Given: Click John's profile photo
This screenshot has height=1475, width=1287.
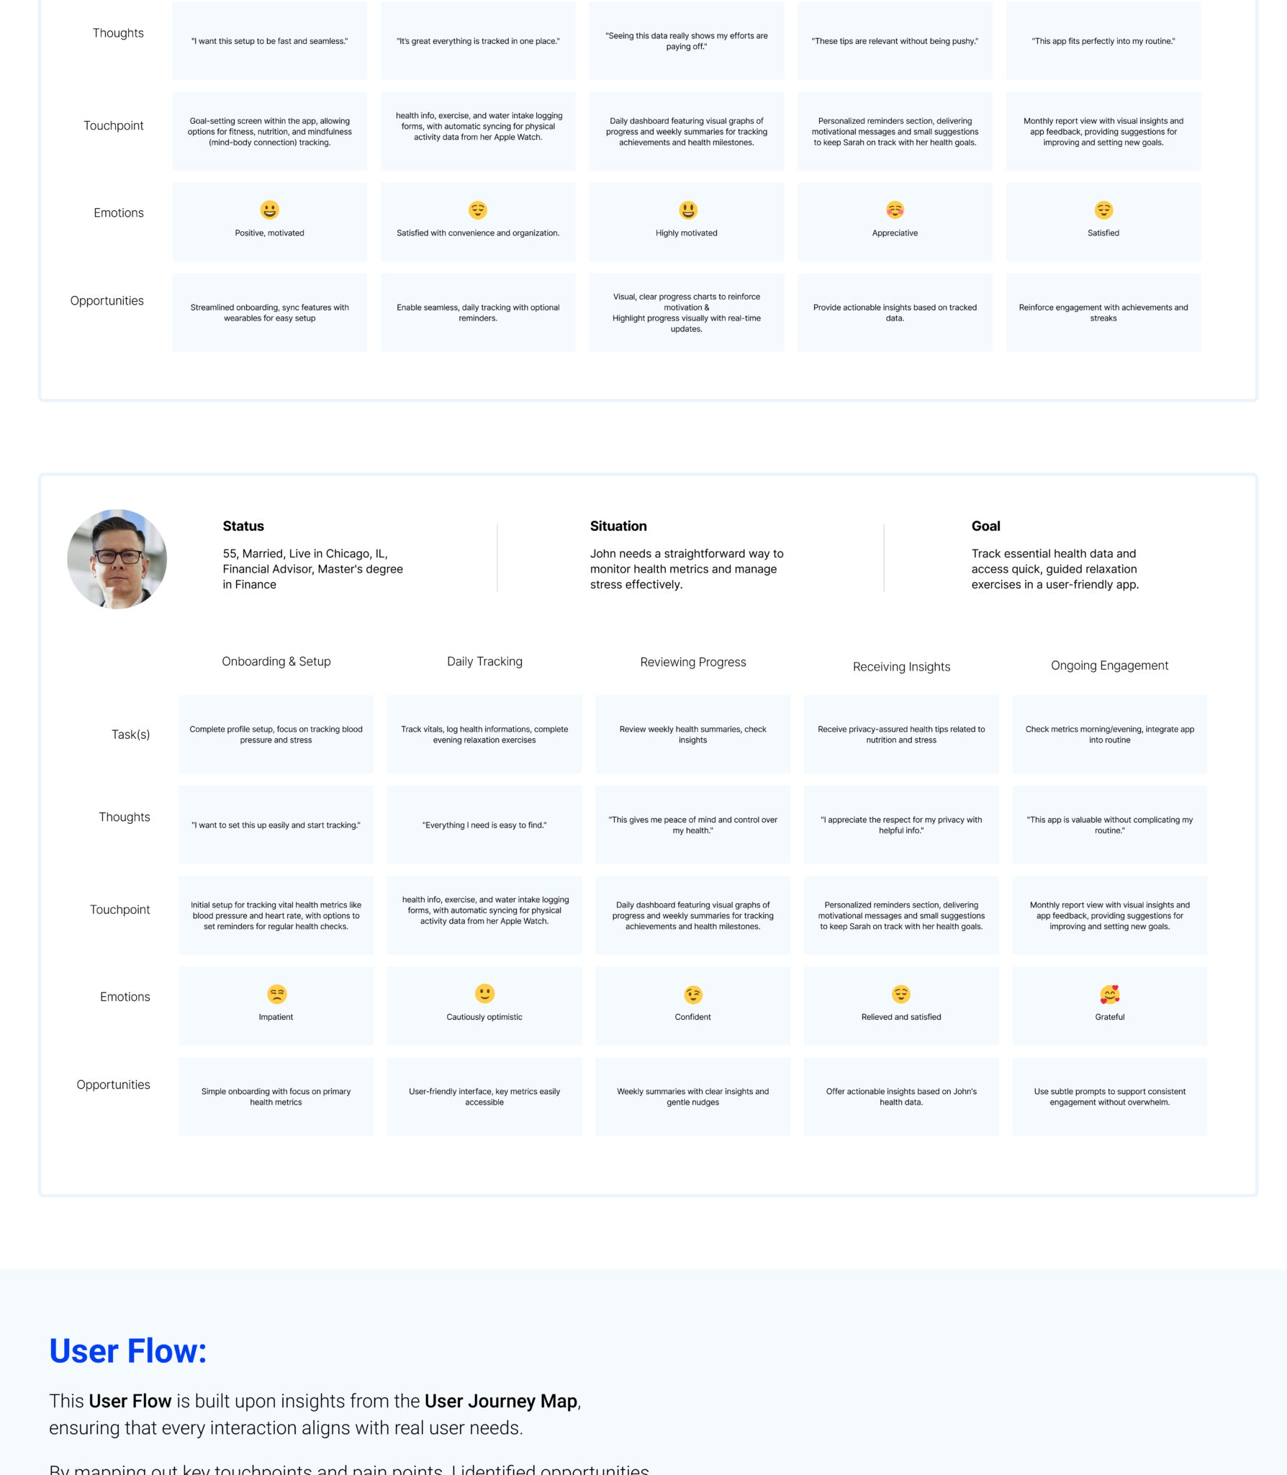Looking at the screenshot, I should point(117,559).
